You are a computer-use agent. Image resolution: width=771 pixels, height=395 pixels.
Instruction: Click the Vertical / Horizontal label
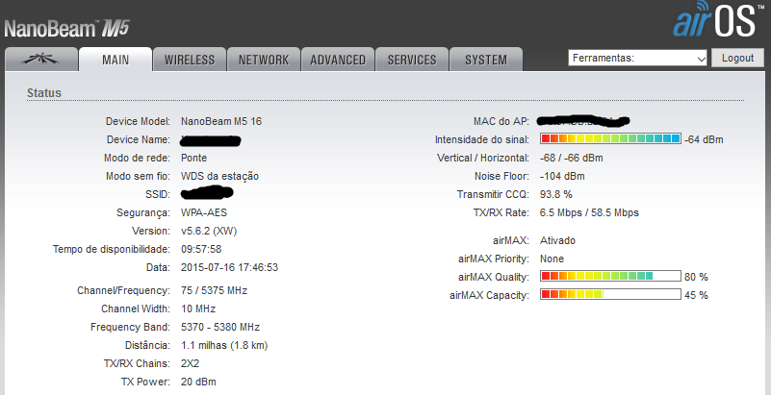tap(483, 158)
